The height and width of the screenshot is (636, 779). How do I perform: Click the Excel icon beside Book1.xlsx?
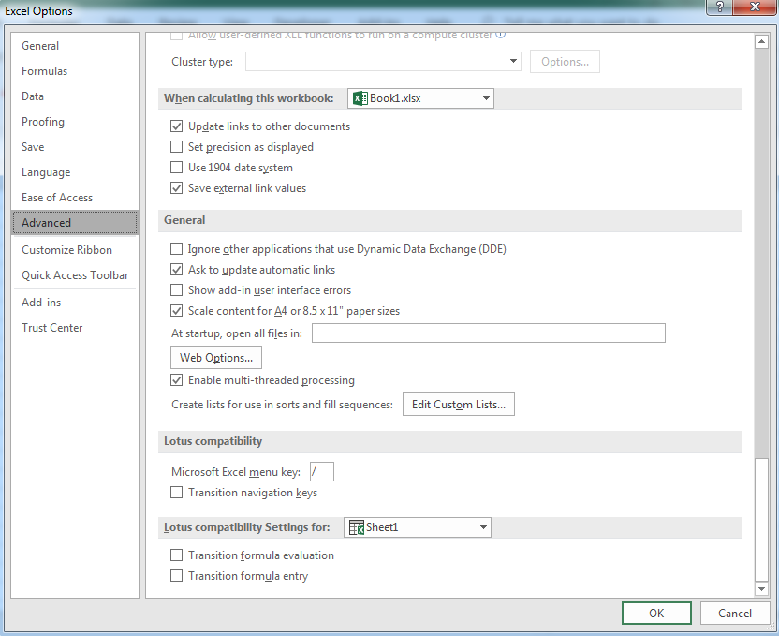click(x=360, y=98)
